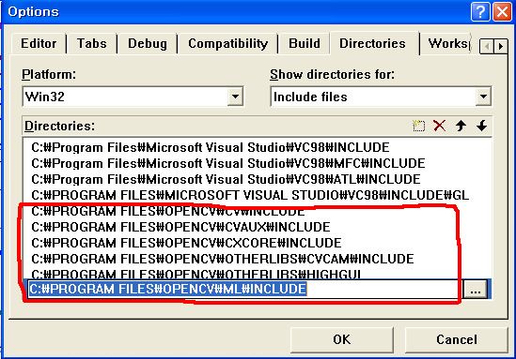
Task: Delete the selected directory with red X
Action: pos(439,126)
